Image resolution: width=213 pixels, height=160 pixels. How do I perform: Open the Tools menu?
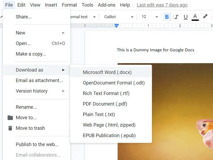(87, 5)
